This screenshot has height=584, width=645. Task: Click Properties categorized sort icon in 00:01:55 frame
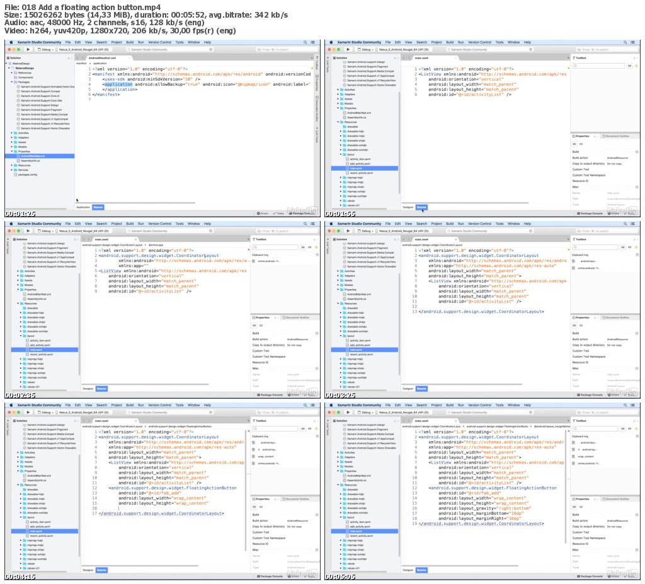(x=574, y=144)
